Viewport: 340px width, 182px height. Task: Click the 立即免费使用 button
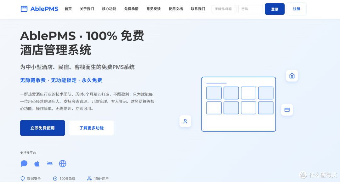(x=42, y=128)
